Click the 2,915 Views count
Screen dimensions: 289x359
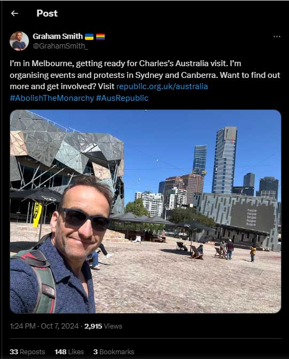[103, 326]
